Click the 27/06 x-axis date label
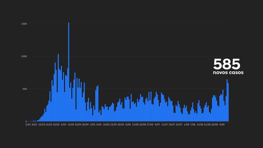 (150, 125)
